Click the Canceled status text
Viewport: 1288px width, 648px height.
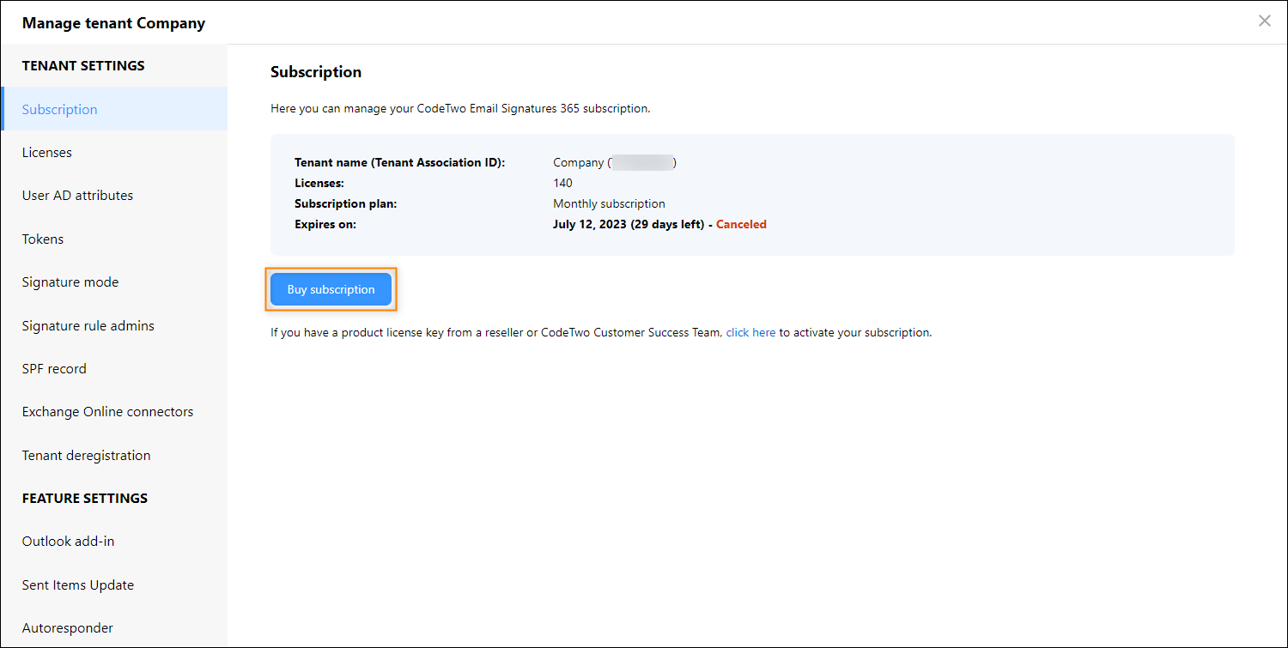point(741,224)
